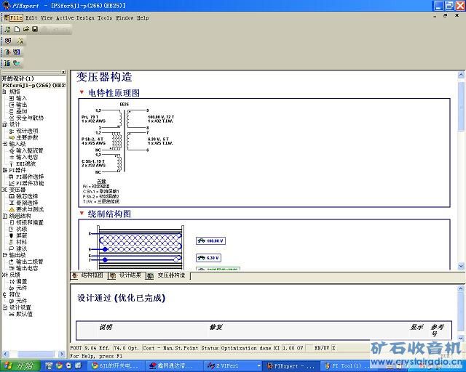Screen dimensions: 466x372
Task: Select the 磁芯选择 tree item
Action: [29, 196]
